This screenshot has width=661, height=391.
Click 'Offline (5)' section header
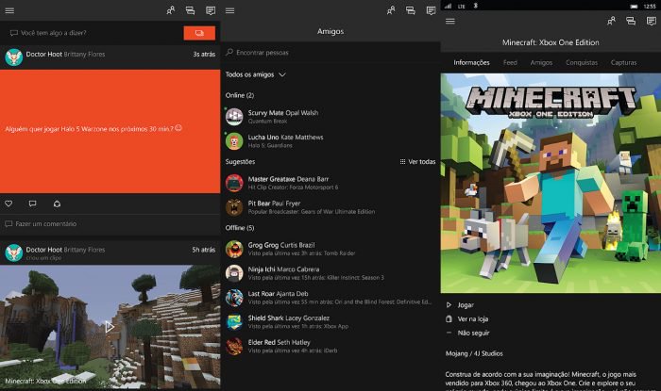click(x=240, y=228)
